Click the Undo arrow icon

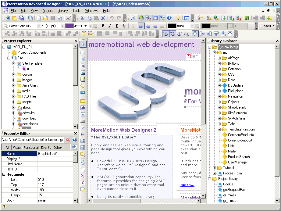point(112,18)
